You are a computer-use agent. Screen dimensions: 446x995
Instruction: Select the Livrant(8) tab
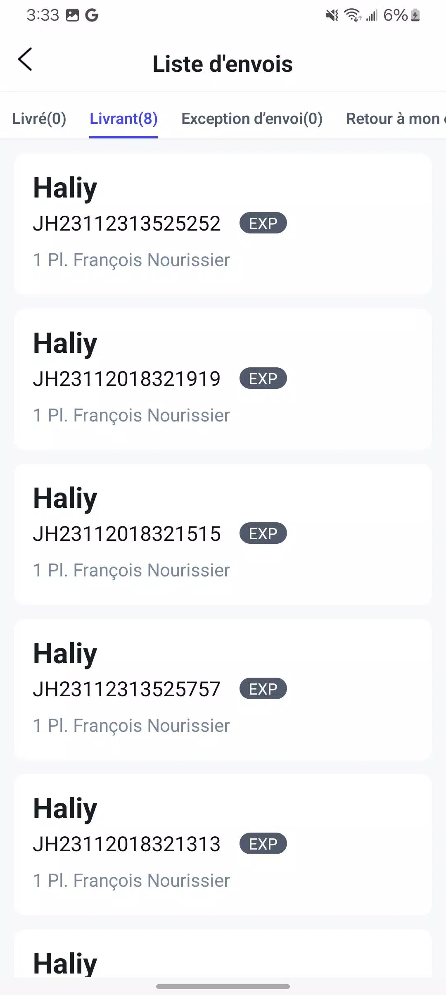tap(123, 119)
